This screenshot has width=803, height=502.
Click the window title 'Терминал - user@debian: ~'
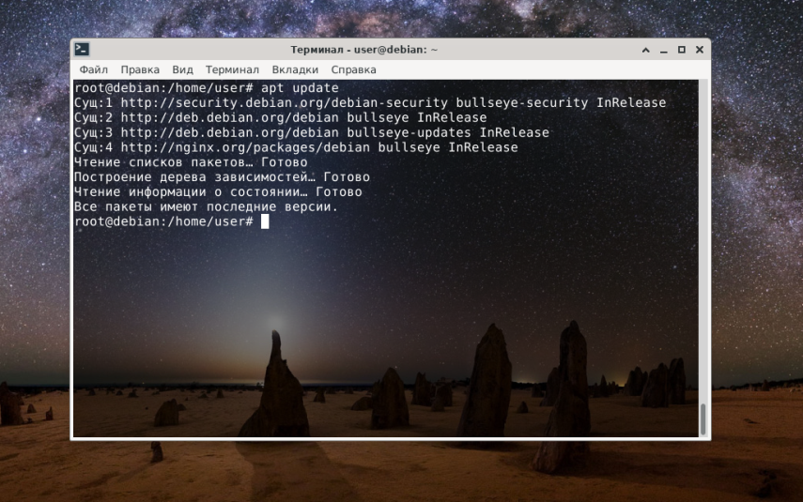[364, 50]
